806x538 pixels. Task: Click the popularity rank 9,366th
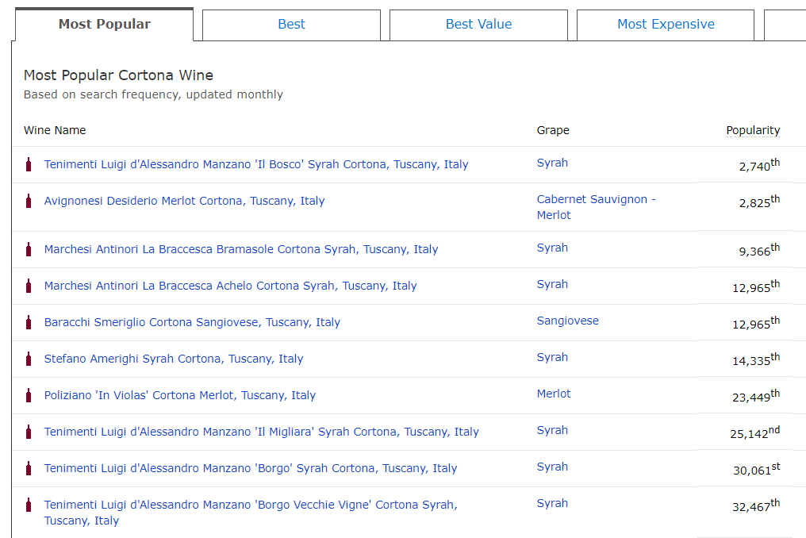tap(759, 250)
